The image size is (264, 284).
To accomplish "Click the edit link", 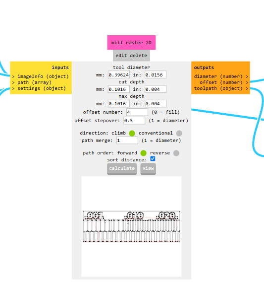I will [121, 56].
